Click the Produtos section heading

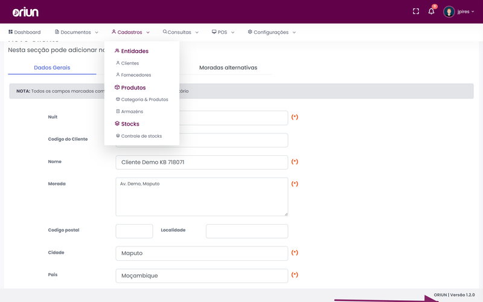133,88
